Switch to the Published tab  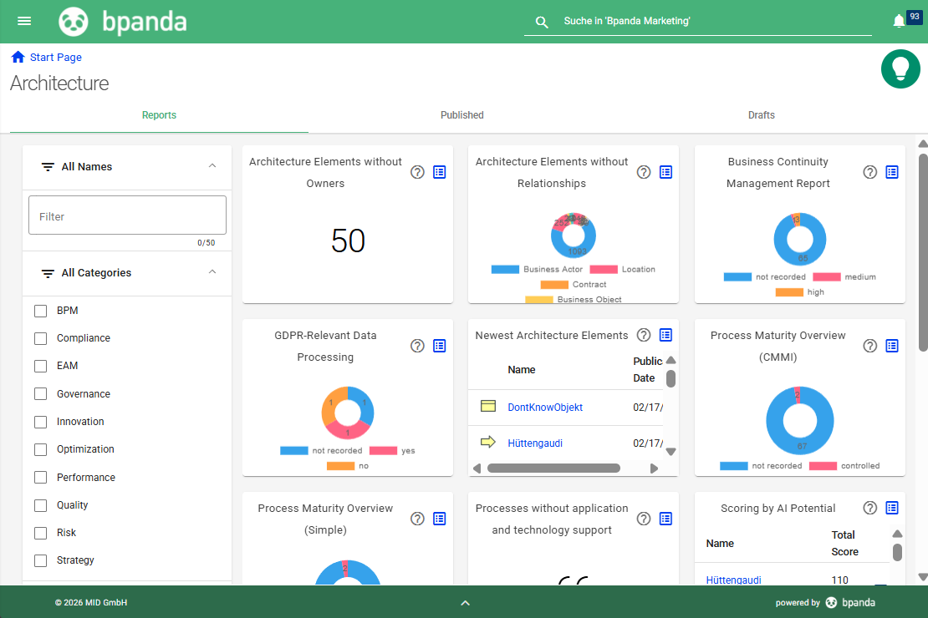tap(461, 114)
